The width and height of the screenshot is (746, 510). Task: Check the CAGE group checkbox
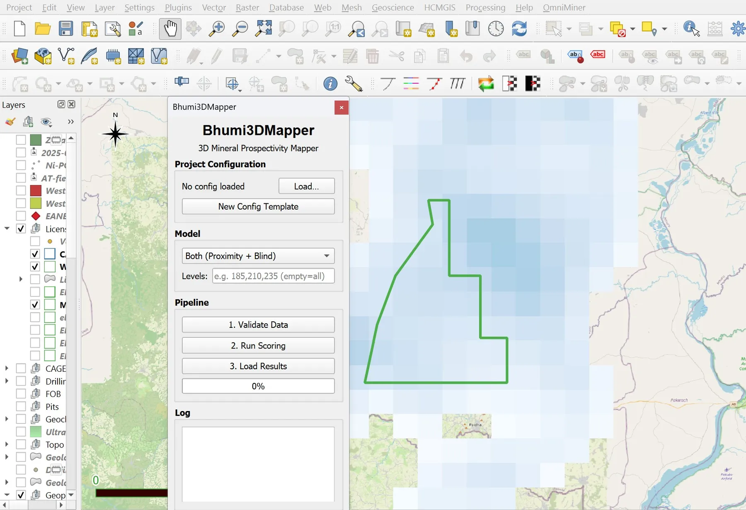[x=21, y=368]
